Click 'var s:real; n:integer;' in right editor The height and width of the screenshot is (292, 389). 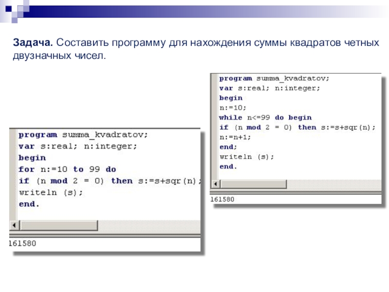tap(270, 88)
